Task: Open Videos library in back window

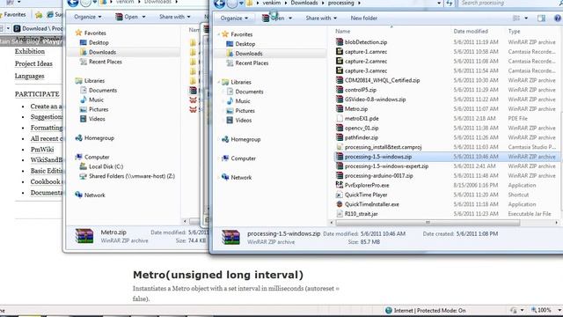Action: 97,119
